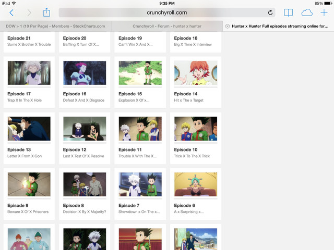Tap the Wi-Fi status icon

click(x=14, y=3)
